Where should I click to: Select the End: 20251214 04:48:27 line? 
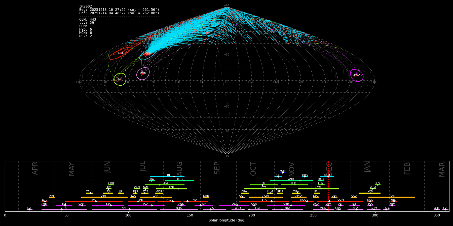(119, 13)
